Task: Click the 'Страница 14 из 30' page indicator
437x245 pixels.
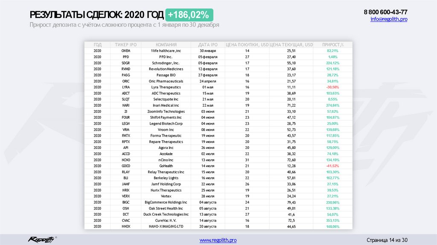Action: (387, 240)
